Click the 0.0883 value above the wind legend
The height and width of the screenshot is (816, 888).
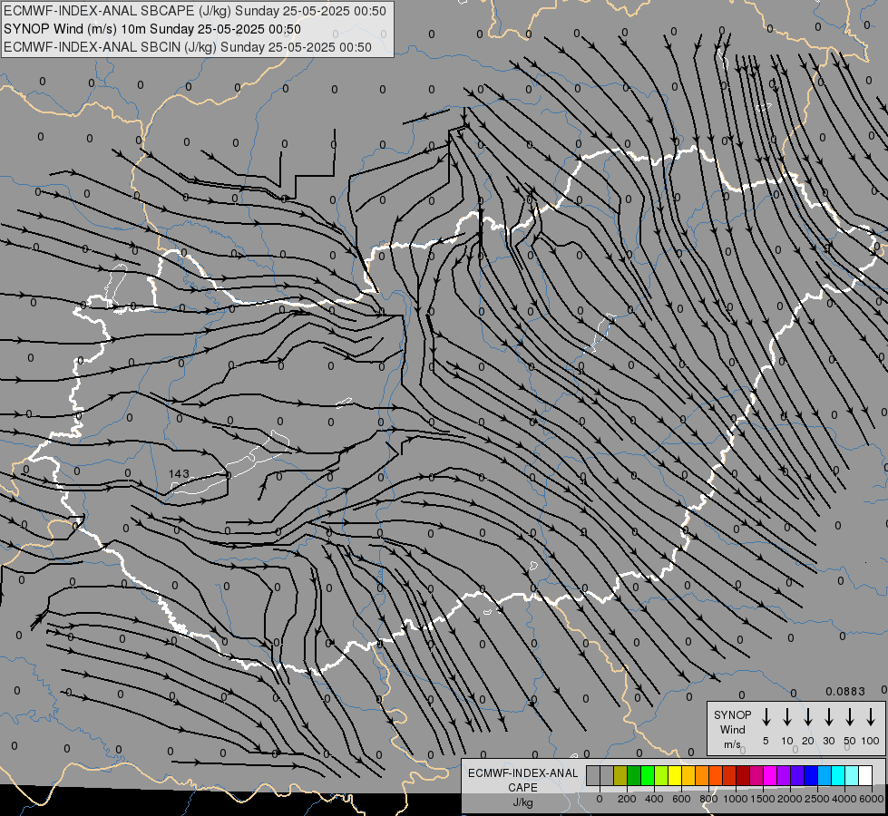point(845,692)
